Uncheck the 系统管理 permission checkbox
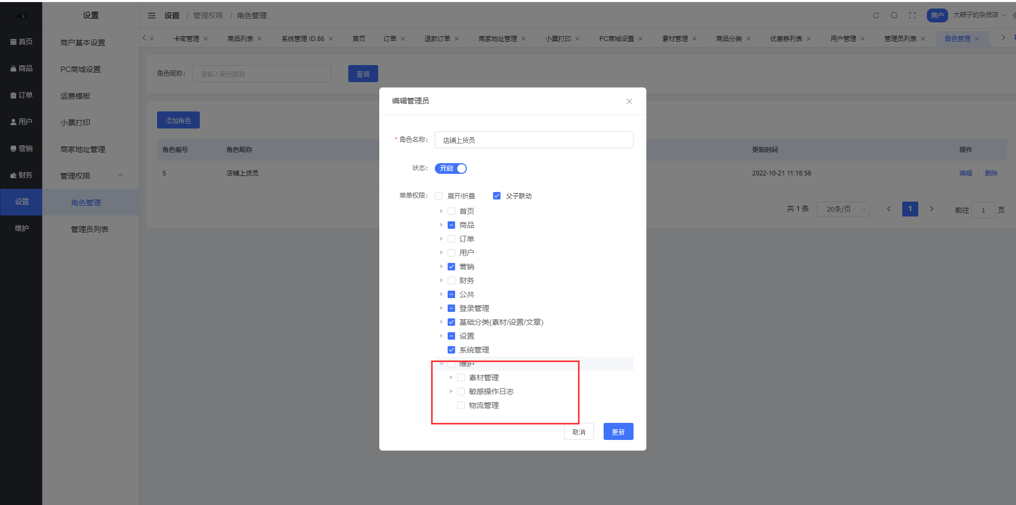1016x505 pixels. (451, 350)
